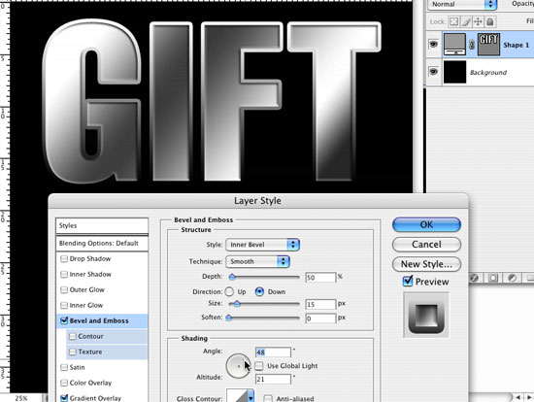
Task: Enable the Satin checkbox
Action: (64, 367)
